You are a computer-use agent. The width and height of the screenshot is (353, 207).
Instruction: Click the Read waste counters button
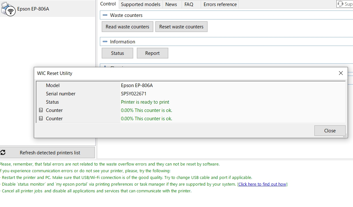click(x=127, y=26)
